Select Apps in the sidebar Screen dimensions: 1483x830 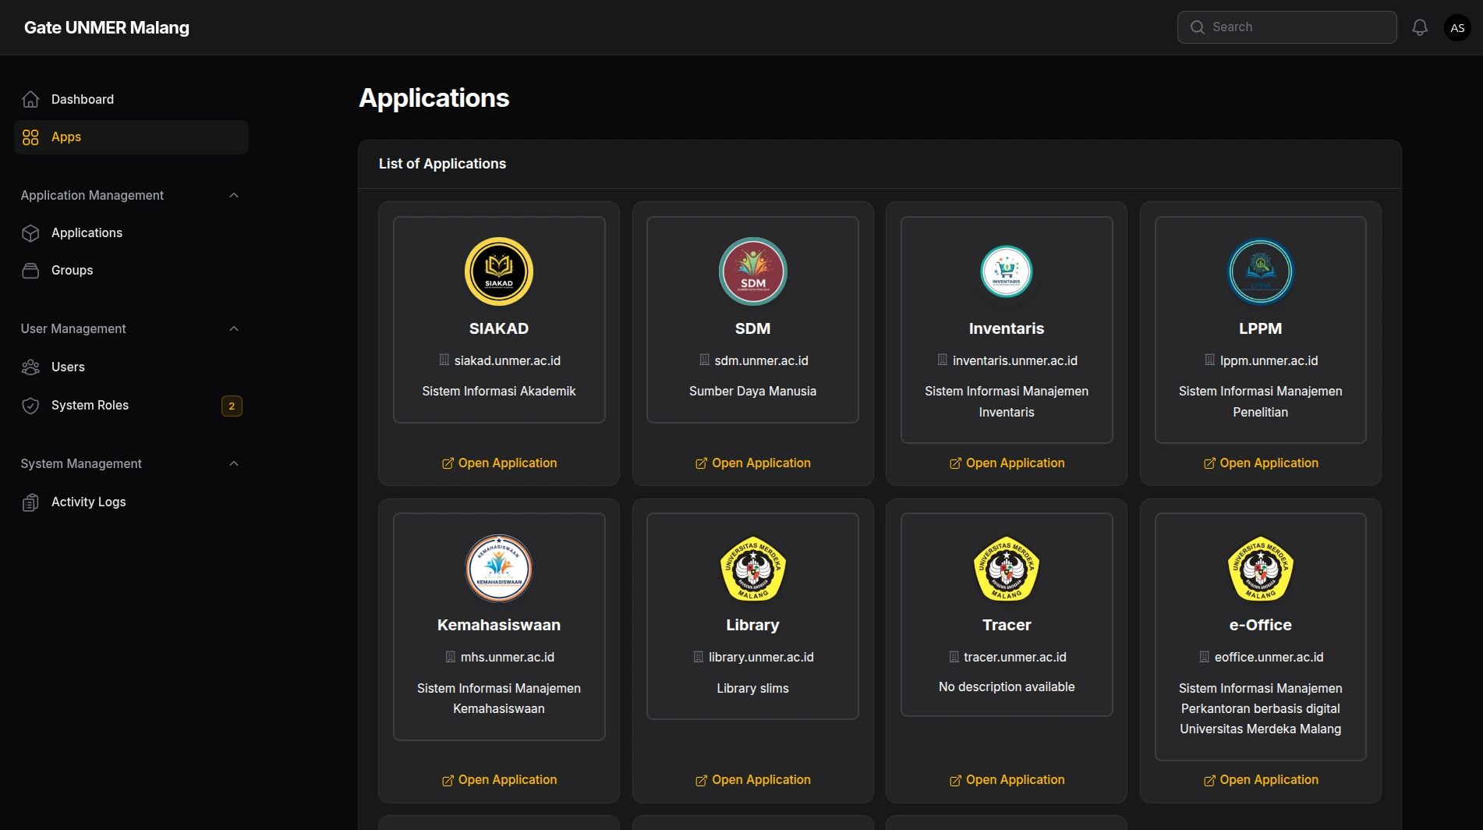(x=131, y=137)
